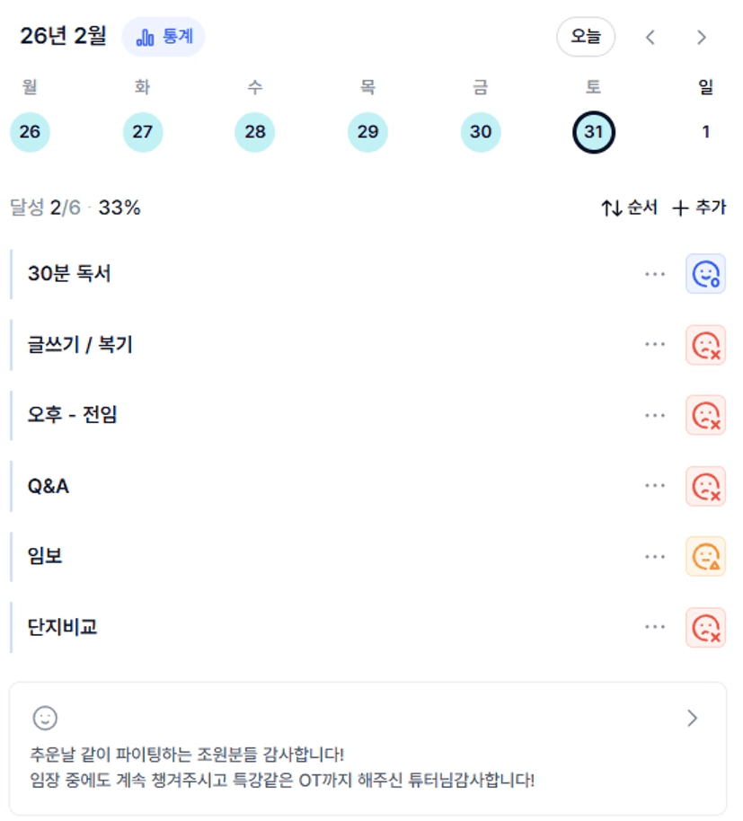Viewport: 743px width, 821px height.
Task: Open the 통계 statistics view
Action: (164, 37)
